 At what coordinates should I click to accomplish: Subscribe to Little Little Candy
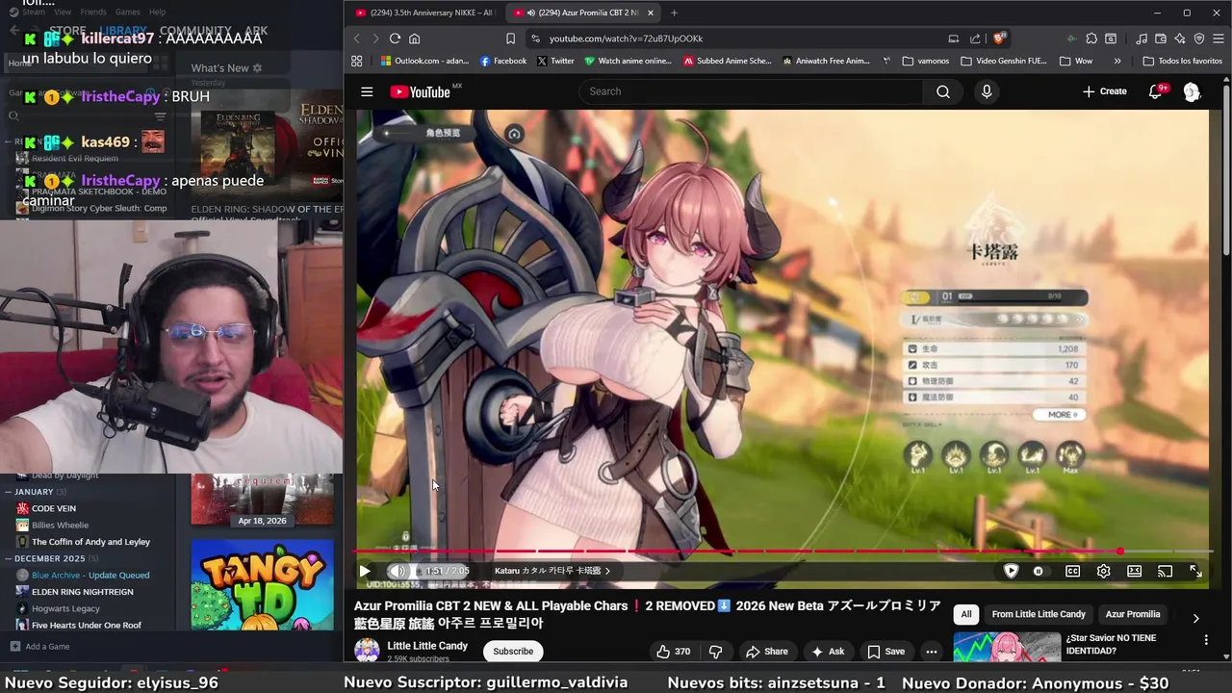513,652
